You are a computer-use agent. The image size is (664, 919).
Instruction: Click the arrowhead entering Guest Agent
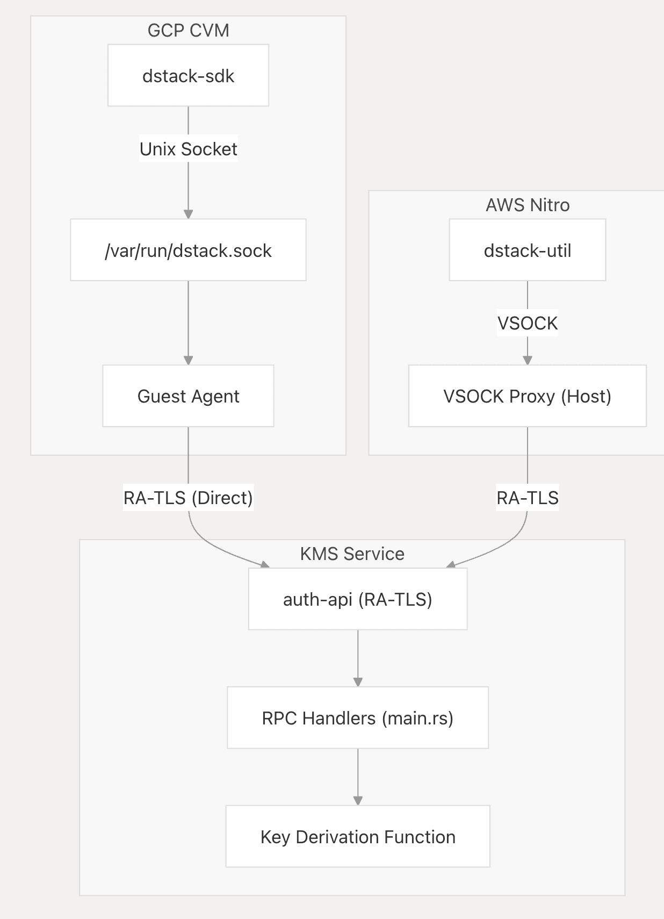tap(188, 360)
